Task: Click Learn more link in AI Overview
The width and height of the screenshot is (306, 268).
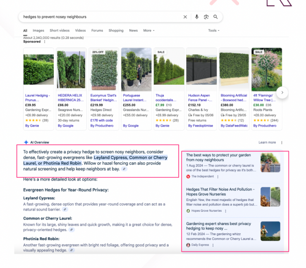Action: 267,142
